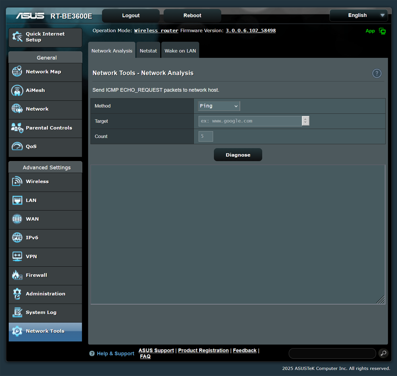The width and height of the screenshot is (397, 376).
Task: Click the Quick Internet Setup wand icon
Action: 17,37
